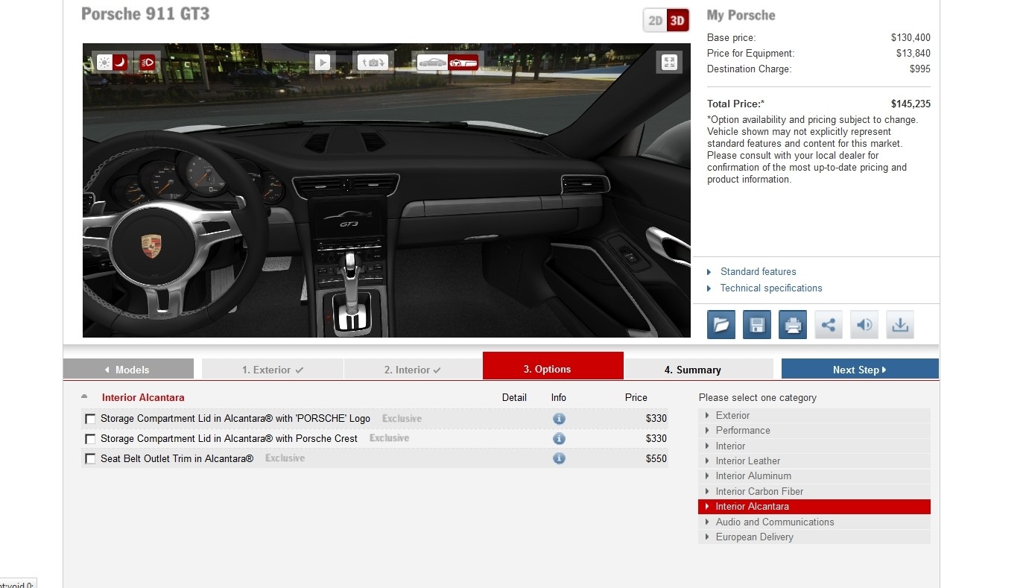Switch to 2D view
Image resolution: width=1029 pixels, height=588 pixels.
click(x=655, y=21)
